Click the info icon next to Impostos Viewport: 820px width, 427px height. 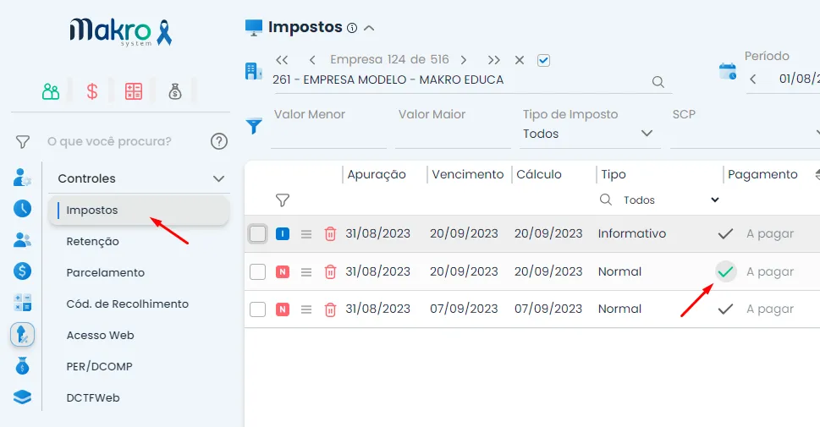(x=352, y=28)
